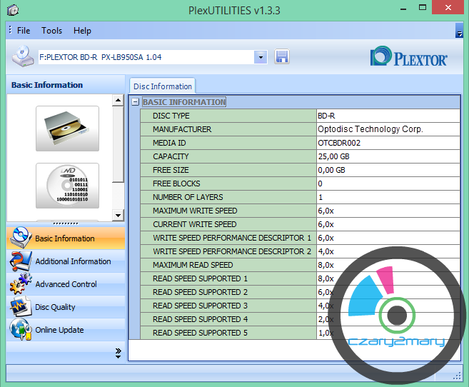Click the Online Update globe icon
Screen dimensions: 469x387
[21, 330]
